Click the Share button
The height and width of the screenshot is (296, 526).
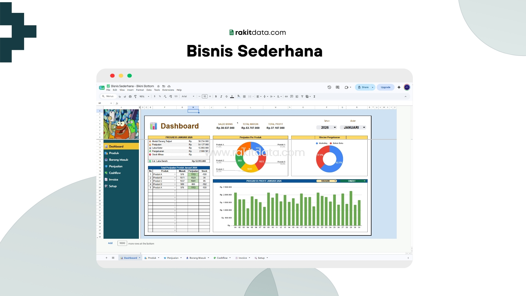click(363, 87)
